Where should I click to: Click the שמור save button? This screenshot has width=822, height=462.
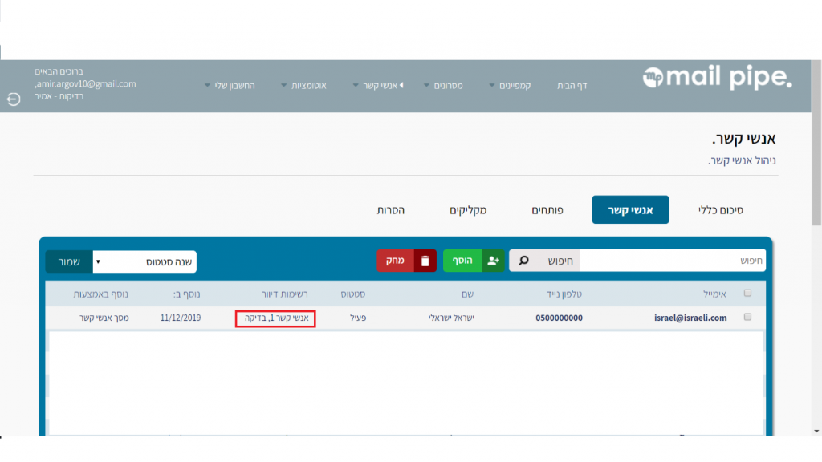[69, 262]
